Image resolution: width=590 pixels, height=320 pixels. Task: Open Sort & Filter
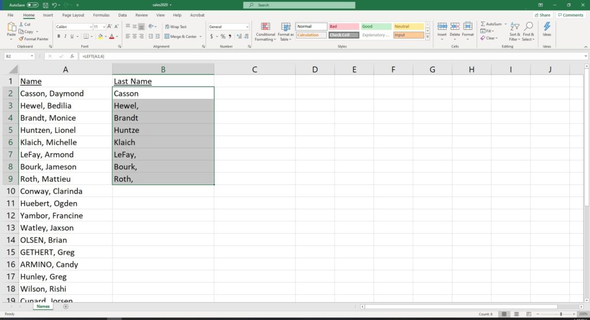[515, 32]
